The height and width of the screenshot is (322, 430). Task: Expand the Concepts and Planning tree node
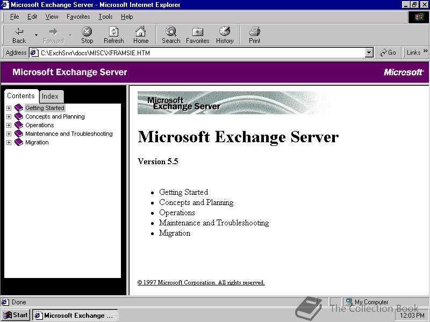click(x=8, y=116)
